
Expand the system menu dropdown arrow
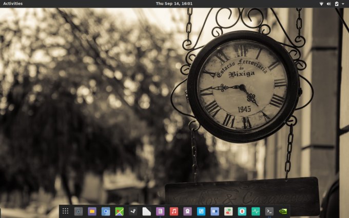tap(343, 4)
